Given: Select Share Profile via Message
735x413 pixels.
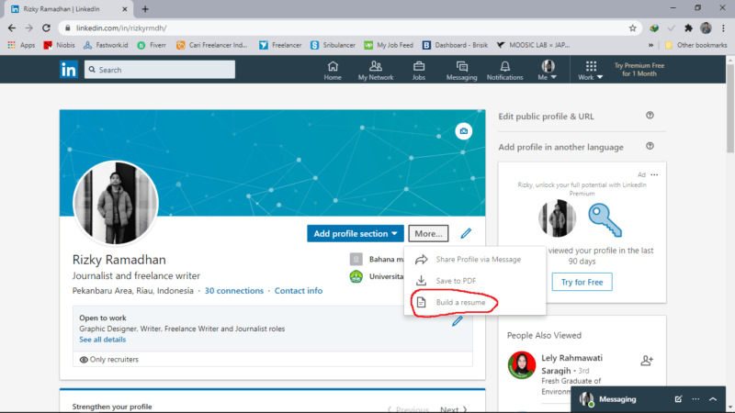Looking at the screenshot, I should 475,260.
